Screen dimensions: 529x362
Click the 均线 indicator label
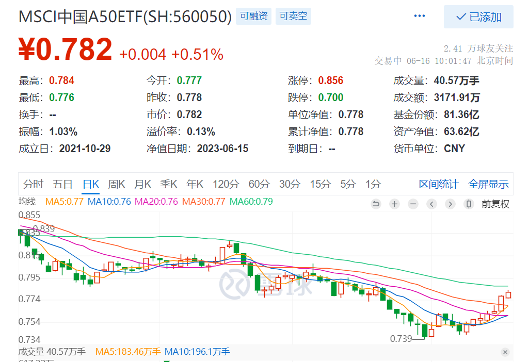pos(27,202)
